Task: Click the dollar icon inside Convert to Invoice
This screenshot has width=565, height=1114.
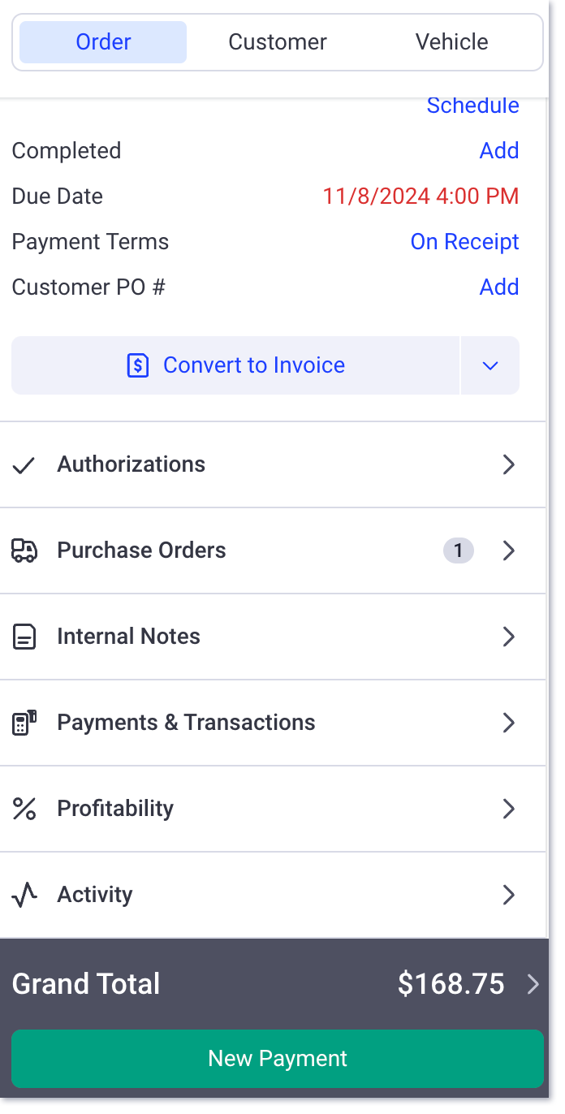Action: [138, 365]
